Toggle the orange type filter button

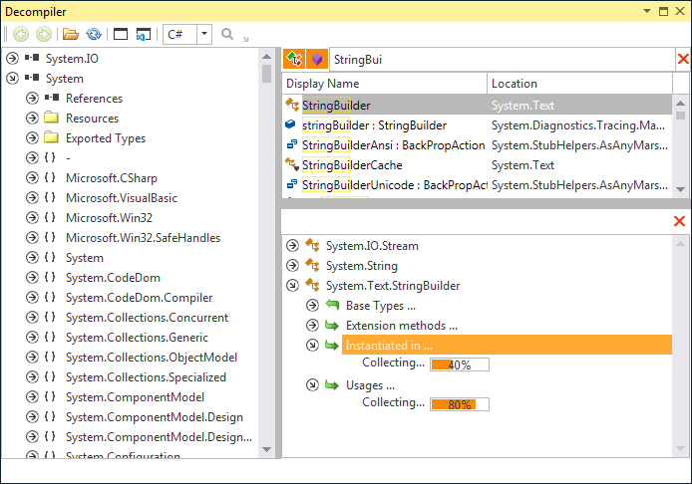[294, 60]
